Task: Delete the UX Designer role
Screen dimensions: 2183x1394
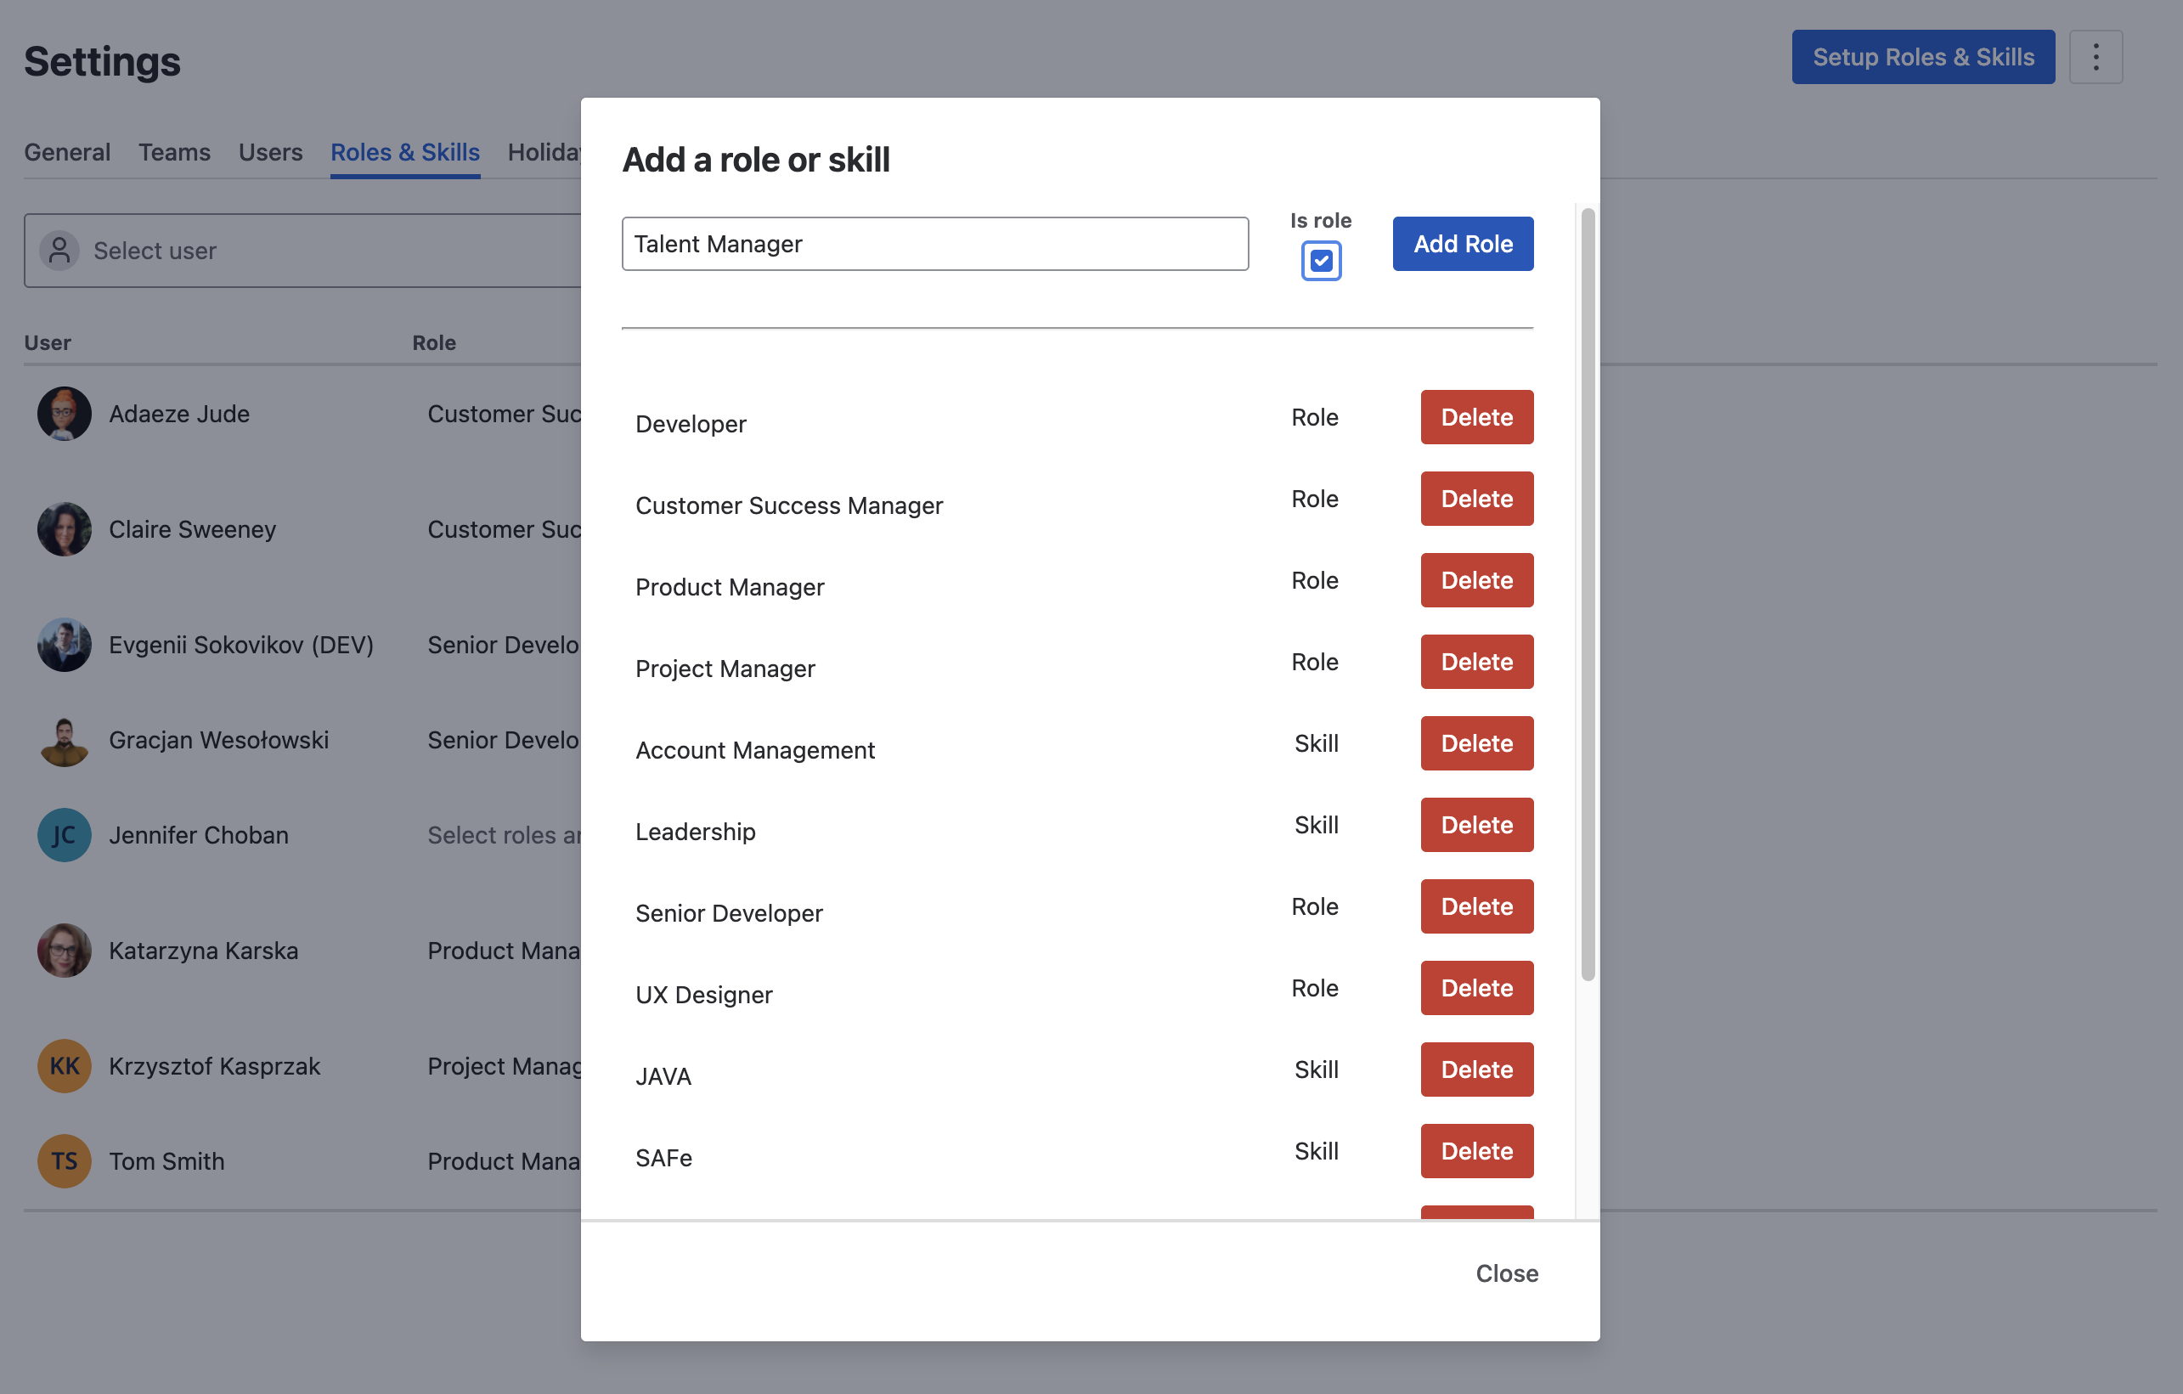Action: pos(1476,988)
